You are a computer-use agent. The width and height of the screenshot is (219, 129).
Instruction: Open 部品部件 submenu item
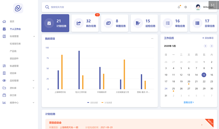pos(14,59)
